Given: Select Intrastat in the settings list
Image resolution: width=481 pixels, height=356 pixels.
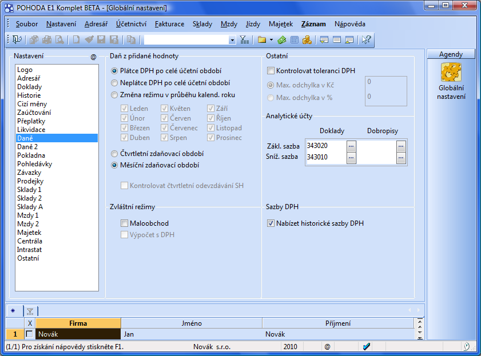Looking at the screenshot, I should 57,250.
